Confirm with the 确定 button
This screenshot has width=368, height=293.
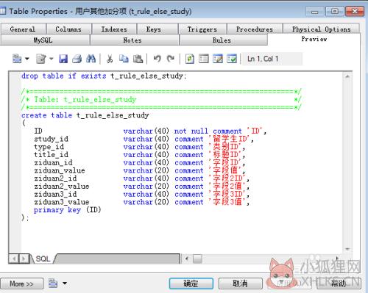(191, 283)
